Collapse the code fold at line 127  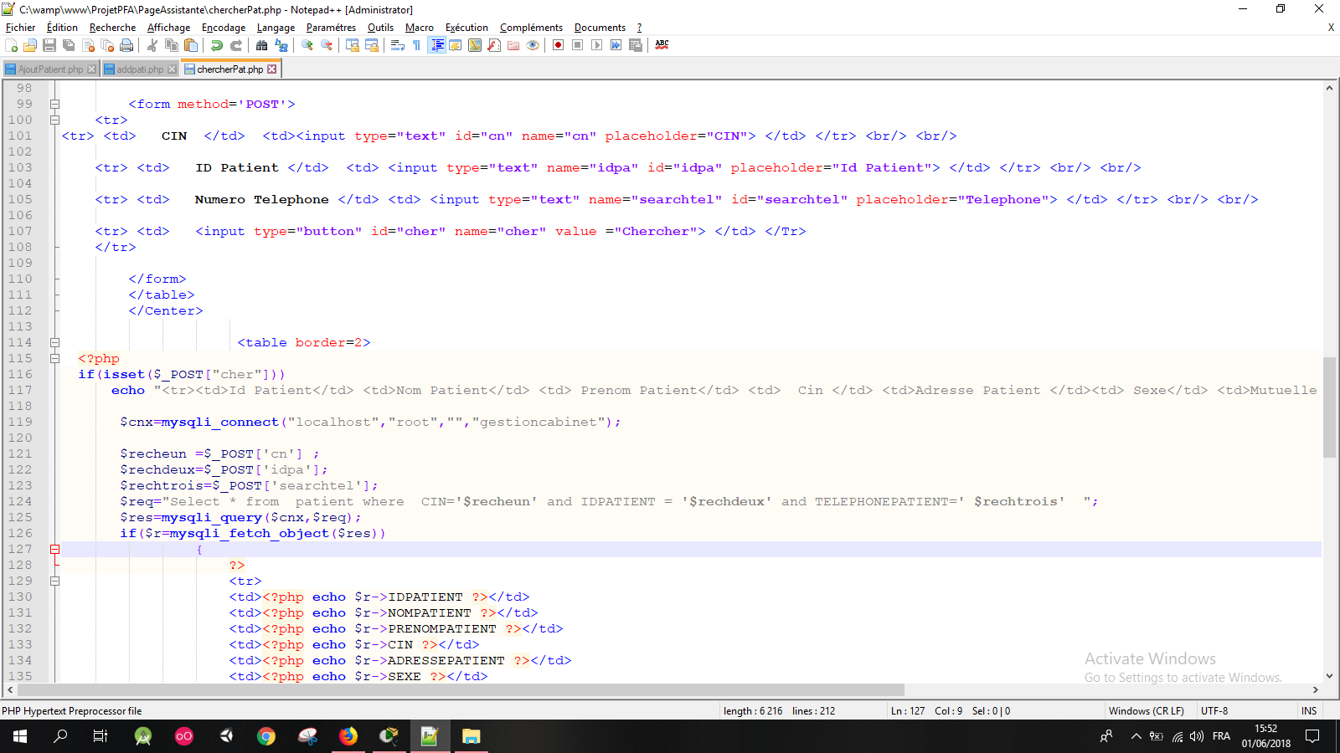[54, 549]
